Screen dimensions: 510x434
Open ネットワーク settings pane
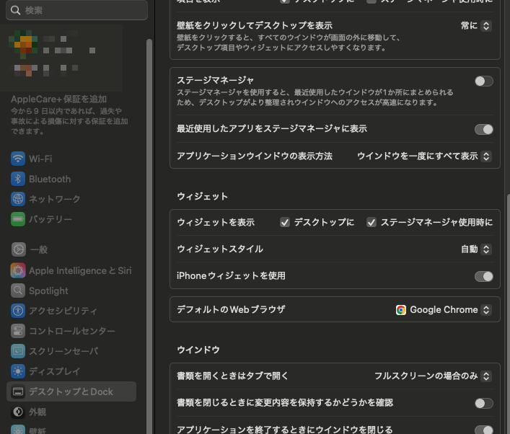point(71,199)
